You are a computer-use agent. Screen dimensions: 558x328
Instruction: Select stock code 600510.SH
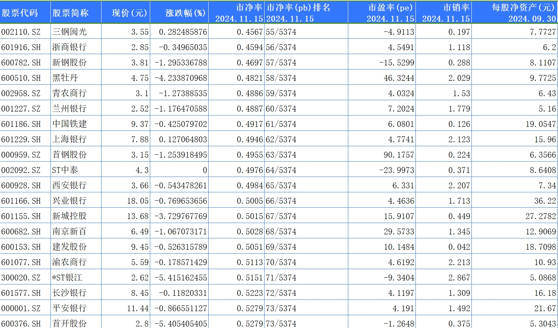pos(21,78)
